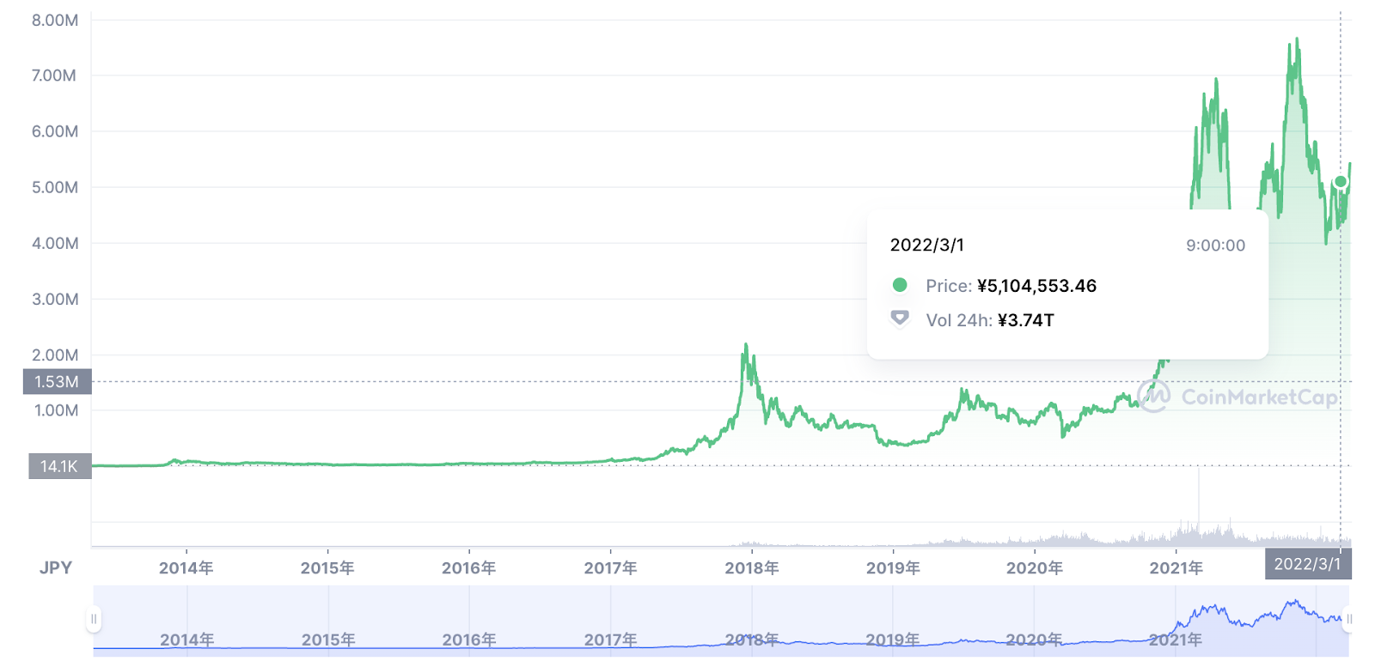Click the 6.00M y-axis label
The height and width of the screenshot is (667, 1375).
(x=55, y=131)
